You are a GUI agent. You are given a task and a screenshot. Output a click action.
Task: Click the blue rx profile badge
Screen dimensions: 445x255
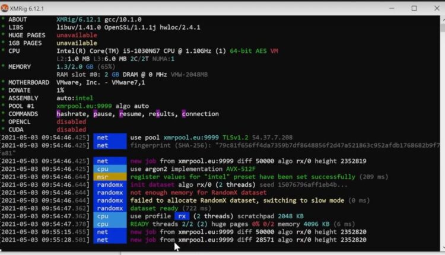coord(183,216)
